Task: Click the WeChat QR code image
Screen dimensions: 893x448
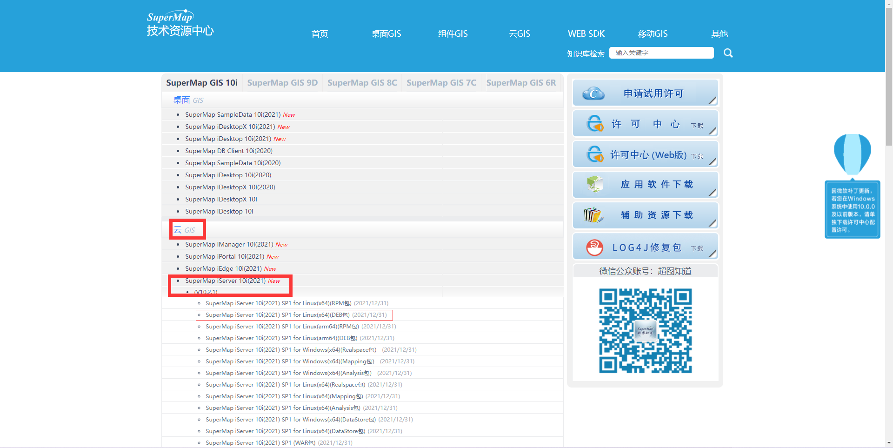Action: pyautogui.click(x=645, y=331)
